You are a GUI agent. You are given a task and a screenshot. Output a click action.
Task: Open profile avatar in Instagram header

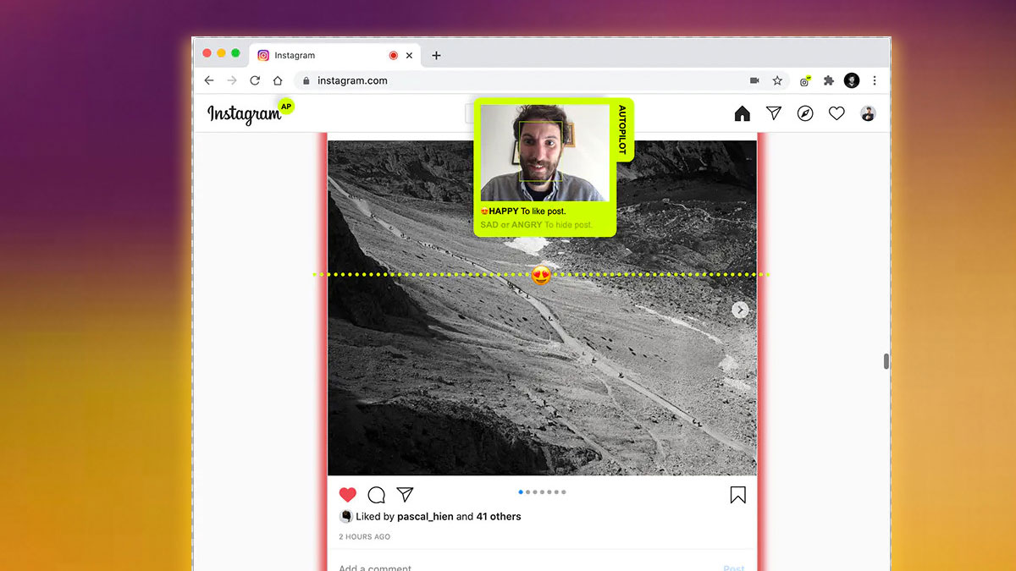(x=868, y=113)
